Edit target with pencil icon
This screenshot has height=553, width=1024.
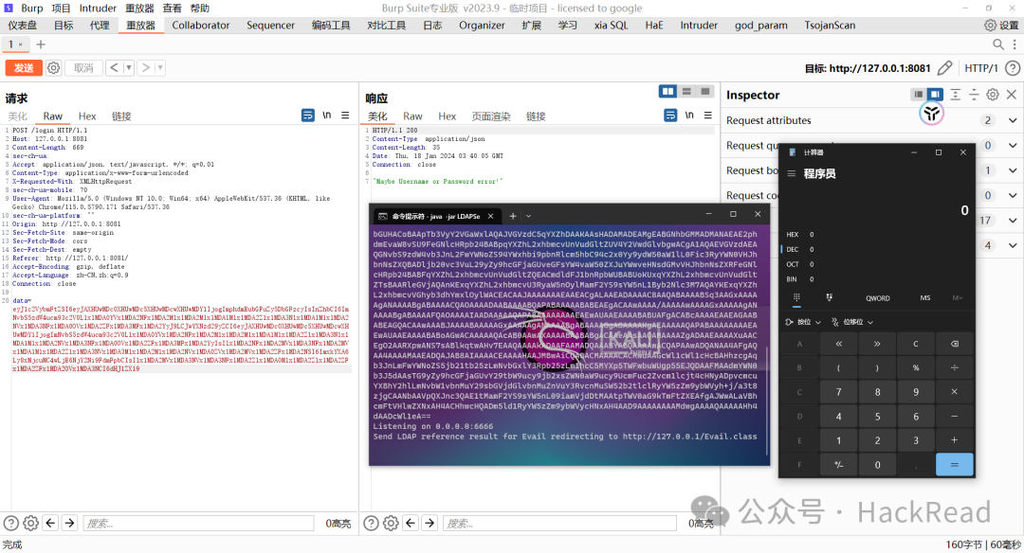click(944, 68)
